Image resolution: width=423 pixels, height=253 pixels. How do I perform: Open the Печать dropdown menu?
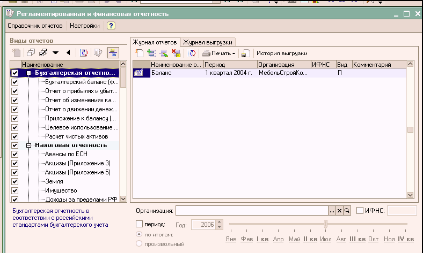point(219,53)
